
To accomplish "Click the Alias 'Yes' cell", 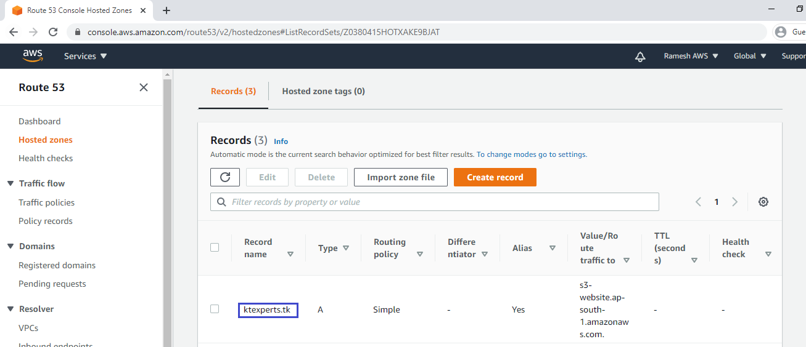I will (519, 309).
